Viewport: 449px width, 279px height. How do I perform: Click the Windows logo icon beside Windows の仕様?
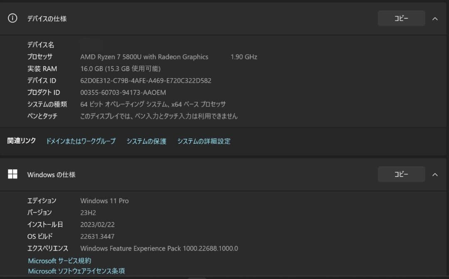[x=12, y=174]
